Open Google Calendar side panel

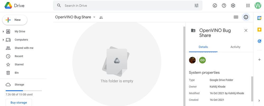pos(259,18)
